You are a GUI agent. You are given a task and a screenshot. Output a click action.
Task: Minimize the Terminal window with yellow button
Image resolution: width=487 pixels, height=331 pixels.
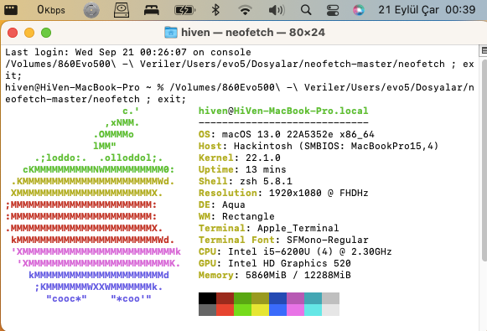click(x=29, y=33)
